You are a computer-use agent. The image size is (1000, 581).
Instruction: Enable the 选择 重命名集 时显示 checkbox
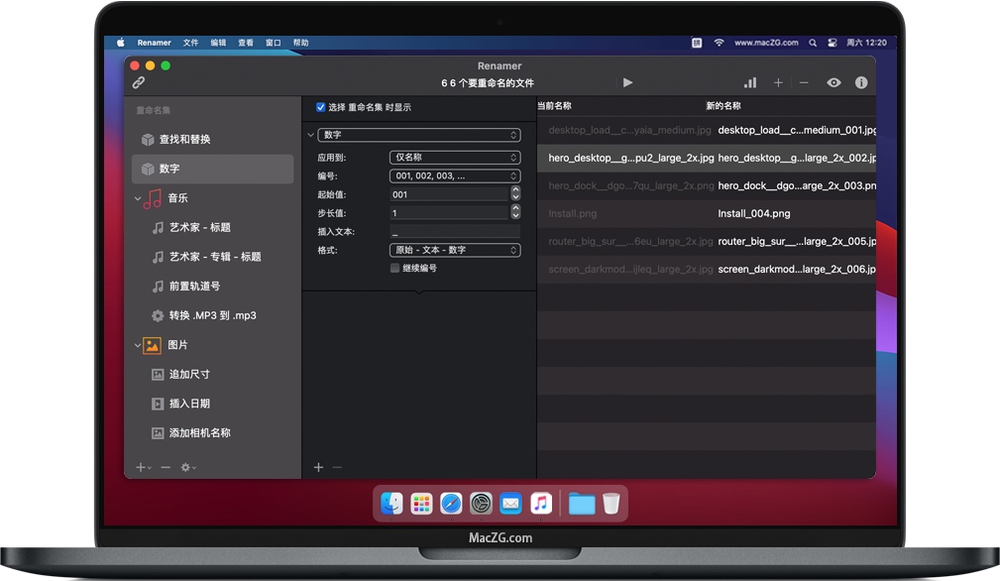click(321, 107)
